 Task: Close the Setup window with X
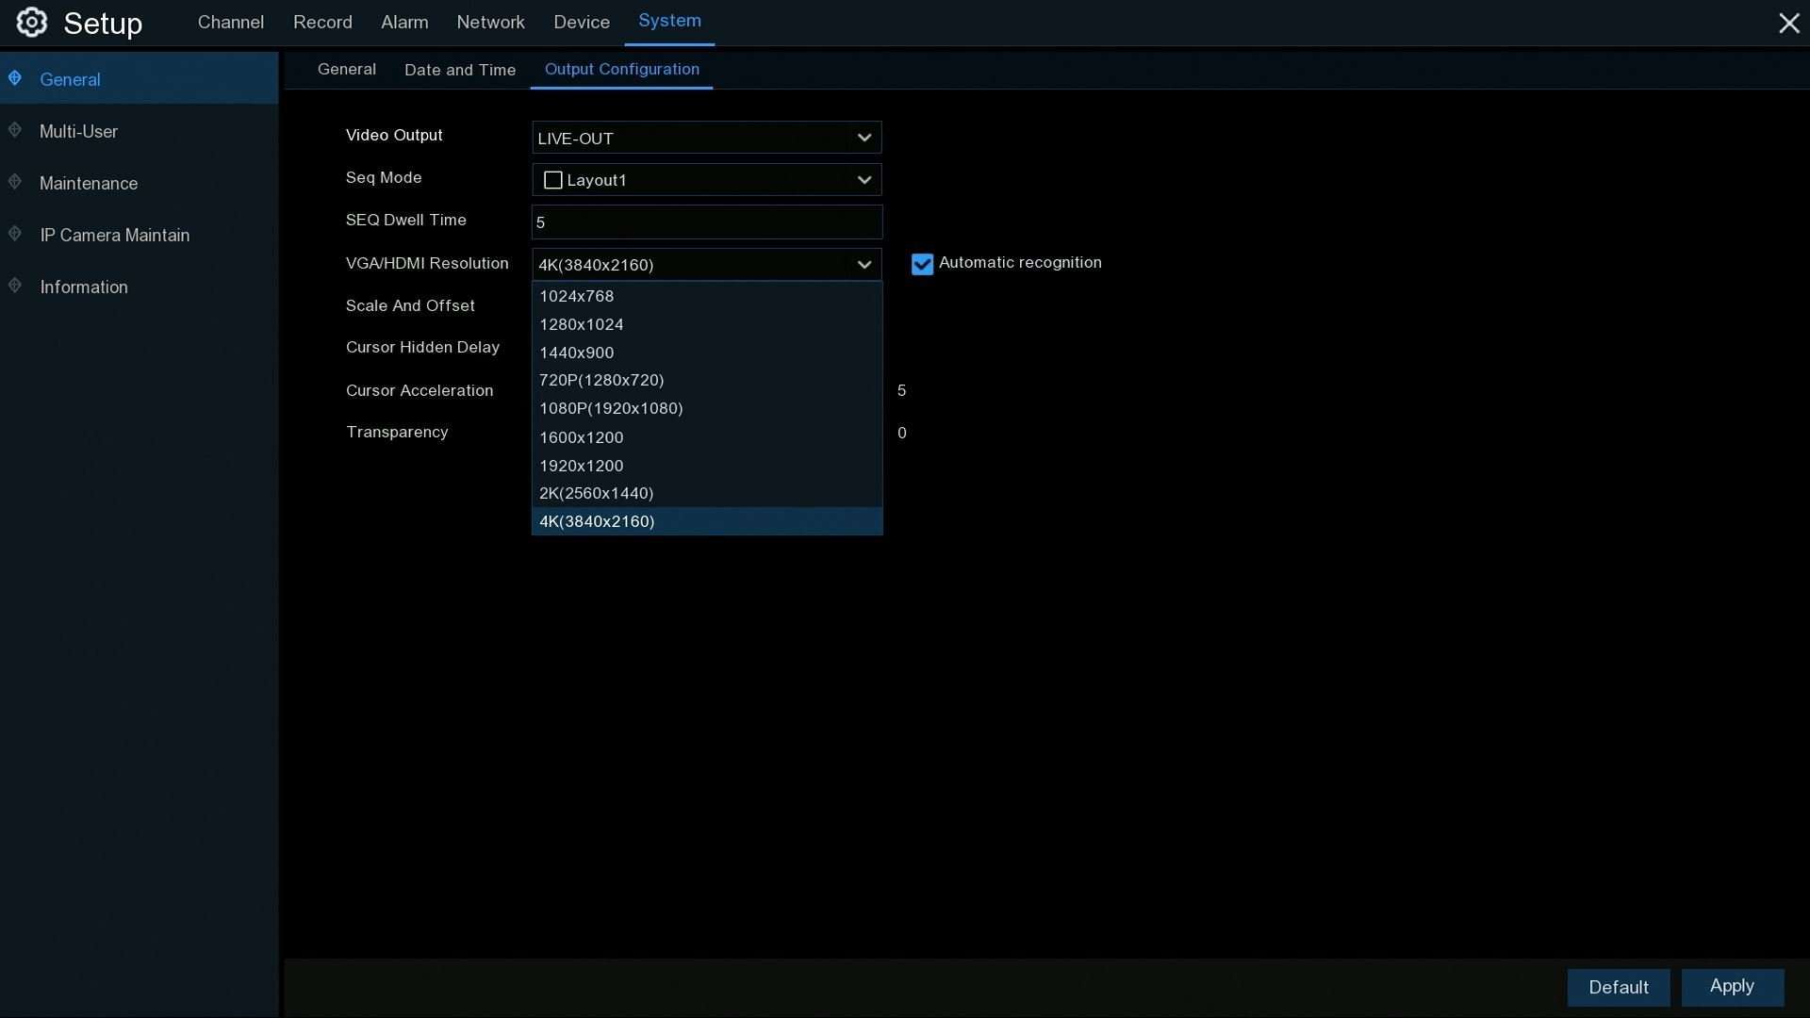(x=1788, y=23)
